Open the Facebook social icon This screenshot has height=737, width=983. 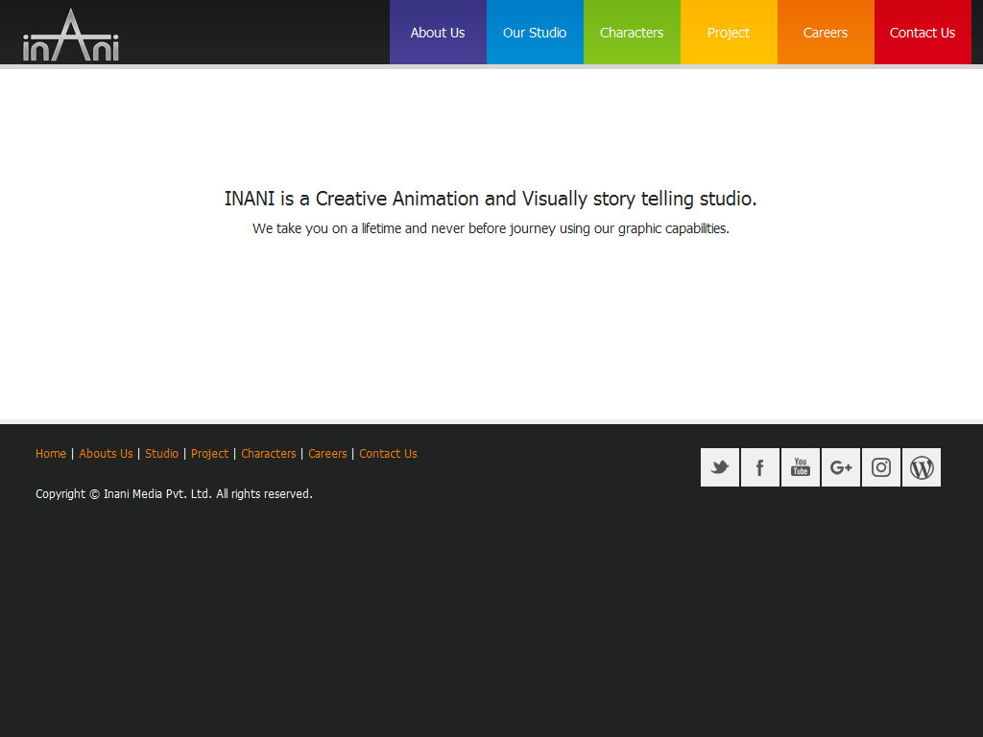[760, 467]
